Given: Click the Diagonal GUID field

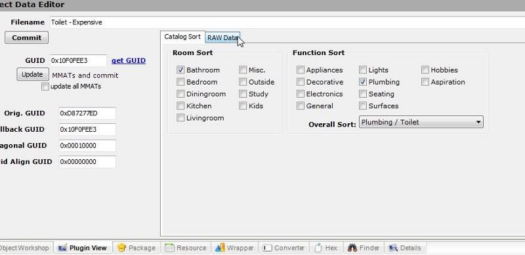Looking at the screenshot, I should 87,146.
